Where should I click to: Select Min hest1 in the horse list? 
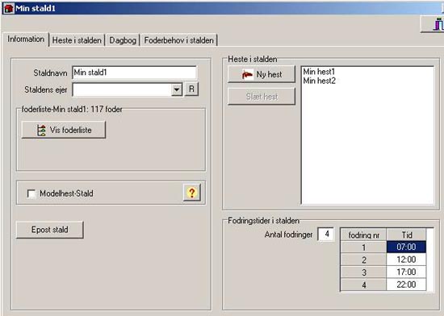[x=319, y=72]
